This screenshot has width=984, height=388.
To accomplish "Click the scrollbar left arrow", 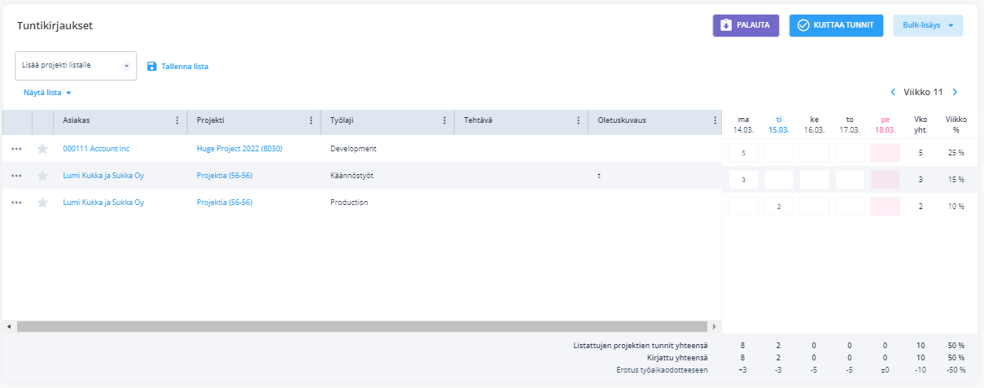I will 9,326.
